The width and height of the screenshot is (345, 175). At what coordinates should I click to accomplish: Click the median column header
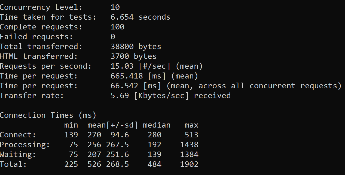point(157,125)
